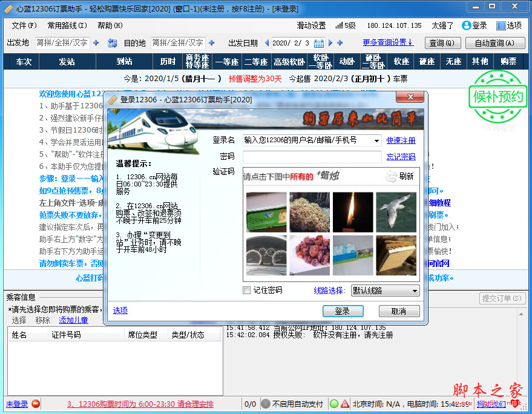
Task: Click the warning triangle status icon
Action: pyautogui.click(x=345, y=404)
